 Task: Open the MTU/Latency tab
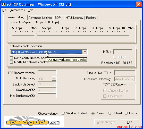coord(74,18)
